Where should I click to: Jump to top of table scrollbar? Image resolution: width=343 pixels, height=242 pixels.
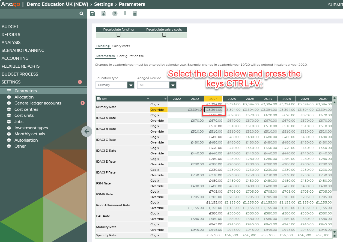[335, 98]
